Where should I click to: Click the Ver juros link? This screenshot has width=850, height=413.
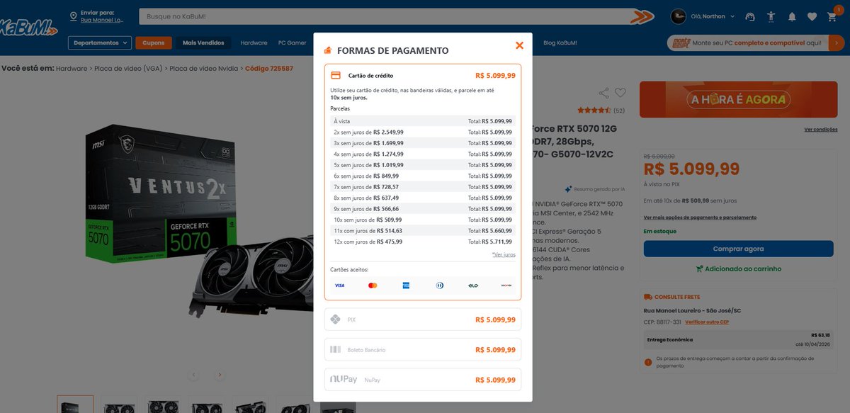[x=504, y=254]
